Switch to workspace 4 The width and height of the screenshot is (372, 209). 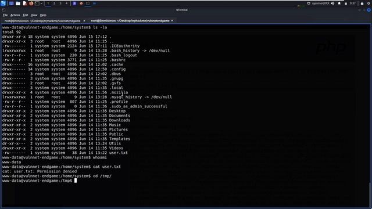pyautogui.click(x=66, y=3)
